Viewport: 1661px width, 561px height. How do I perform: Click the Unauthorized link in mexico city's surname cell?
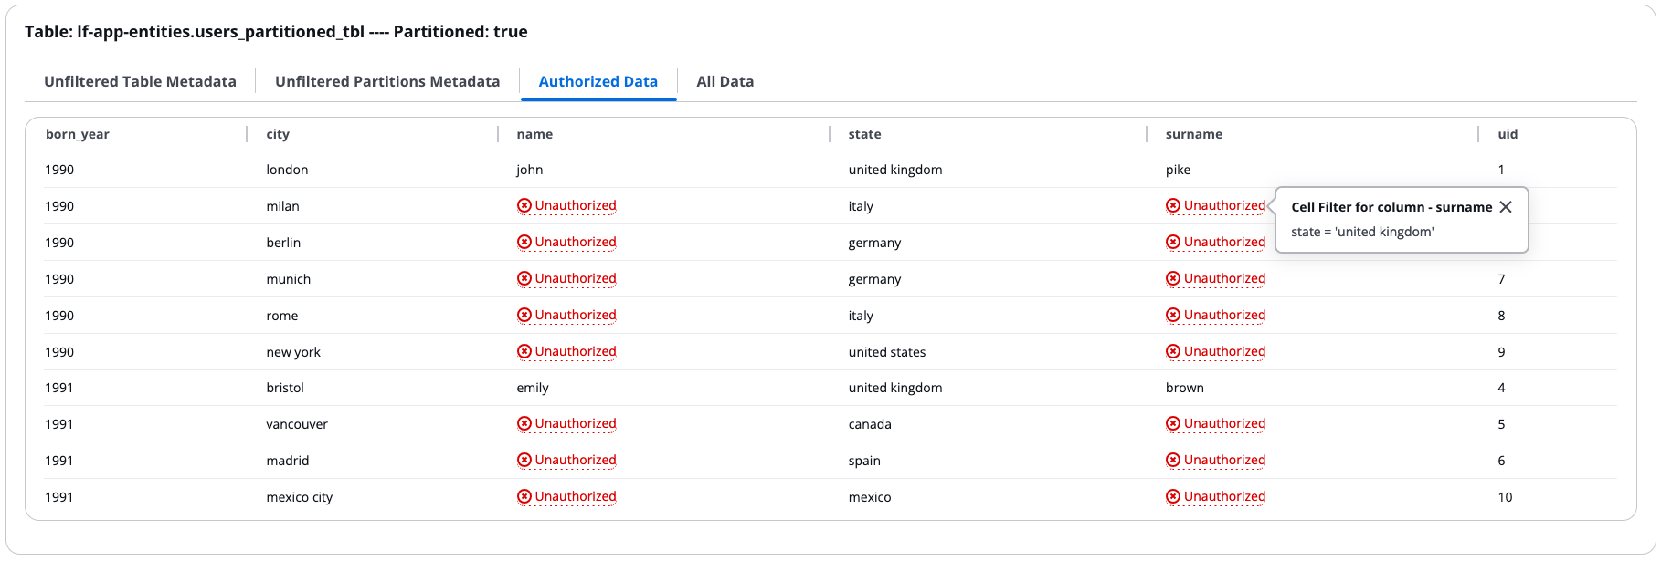pyautogui.click(x=1223, y=496)
